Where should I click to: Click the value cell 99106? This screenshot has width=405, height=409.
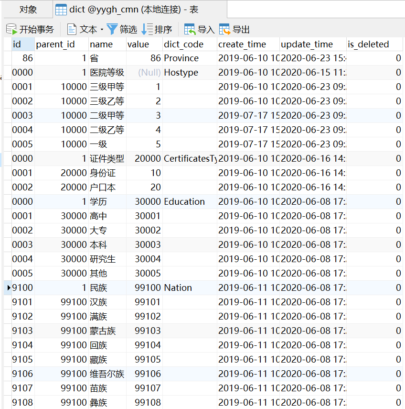(x=144, y=374)
